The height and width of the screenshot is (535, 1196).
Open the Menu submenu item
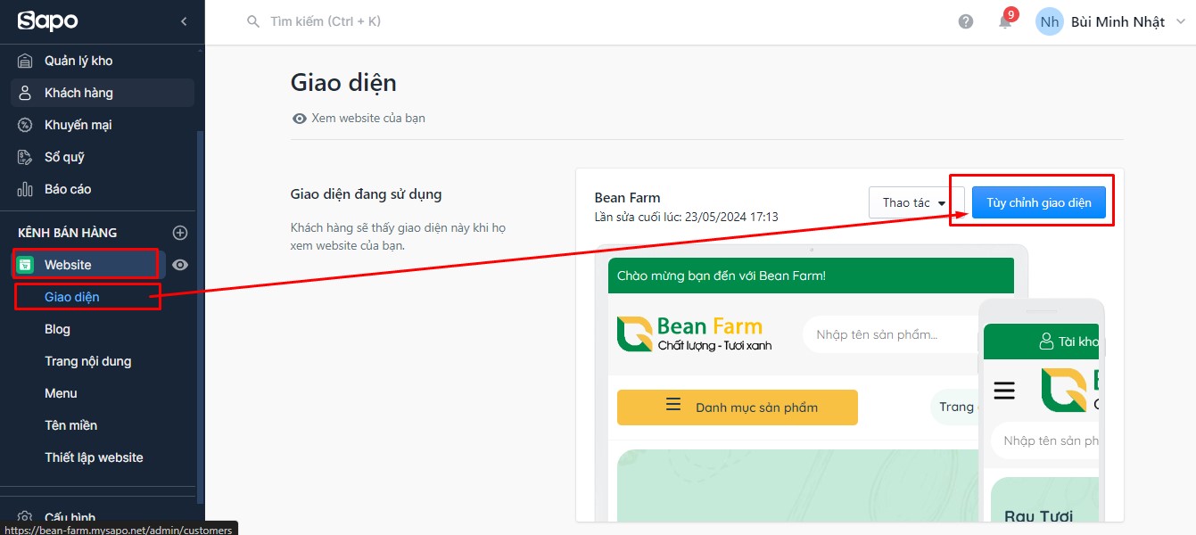coord(61,393)
